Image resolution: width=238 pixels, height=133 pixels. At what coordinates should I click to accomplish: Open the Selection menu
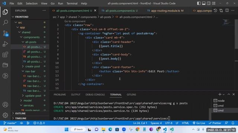32,3
